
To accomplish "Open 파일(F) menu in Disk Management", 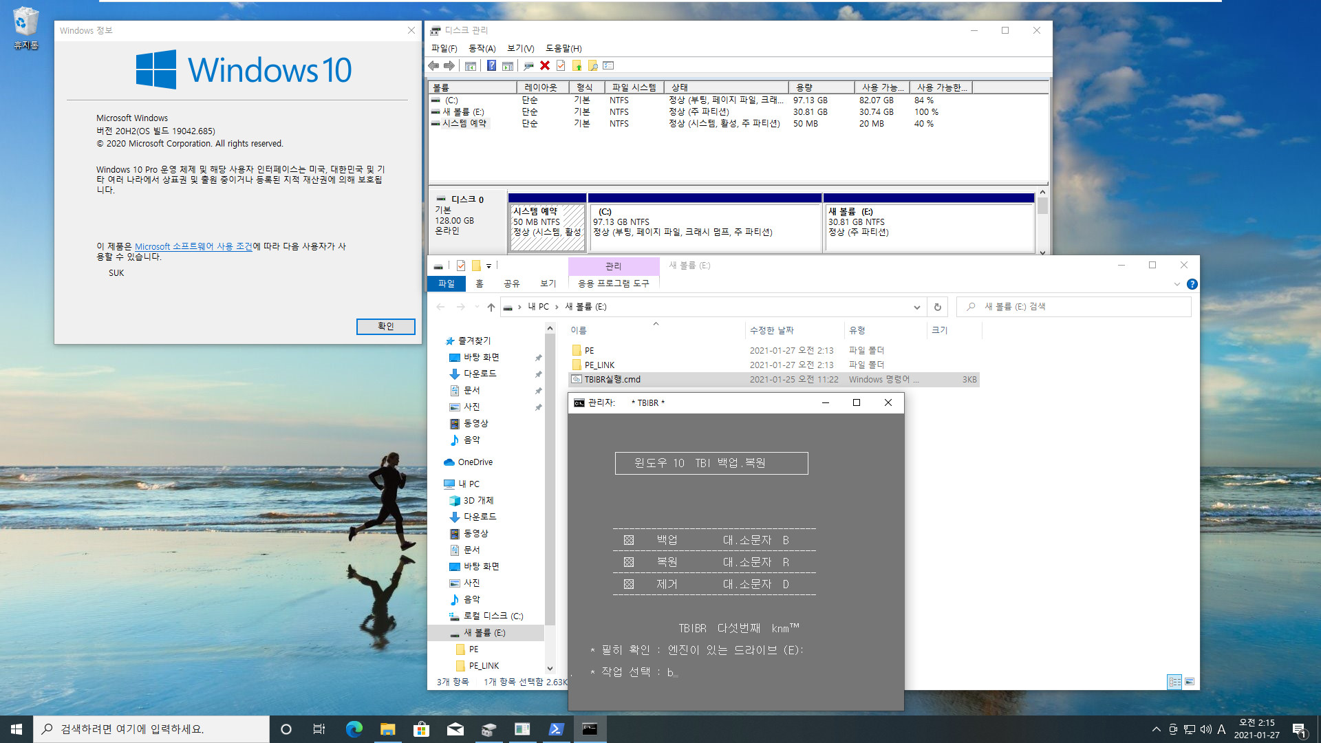I will point(444,48).
